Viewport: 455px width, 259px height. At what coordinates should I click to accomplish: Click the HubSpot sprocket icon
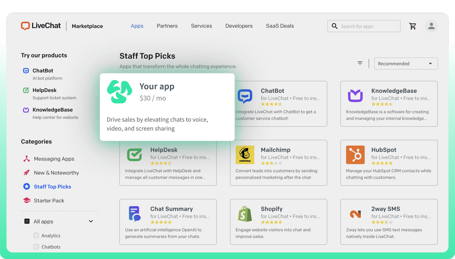click(x=355, y=155)
